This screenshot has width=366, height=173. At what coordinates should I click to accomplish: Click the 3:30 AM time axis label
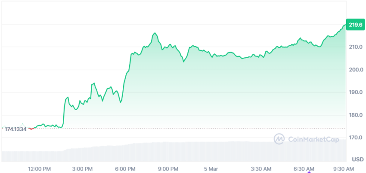(x=261, y=169)
